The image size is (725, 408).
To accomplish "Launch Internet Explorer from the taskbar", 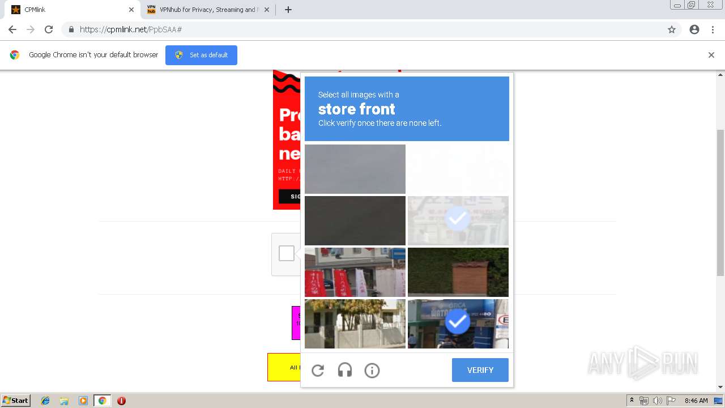I will click(x=45, y=401).
